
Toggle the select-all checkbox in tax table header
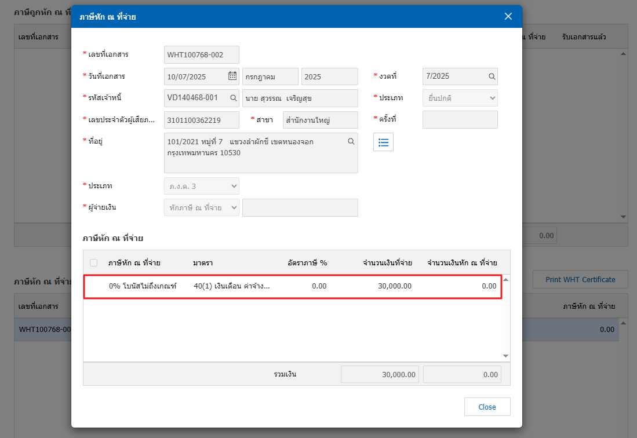[x=94, y=262]
